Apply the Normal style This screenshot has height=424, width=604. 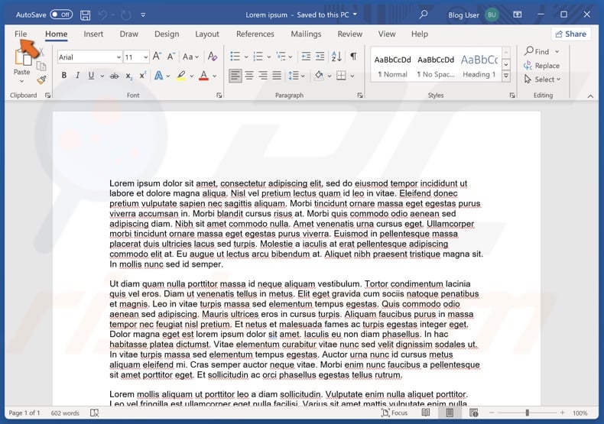392,66
